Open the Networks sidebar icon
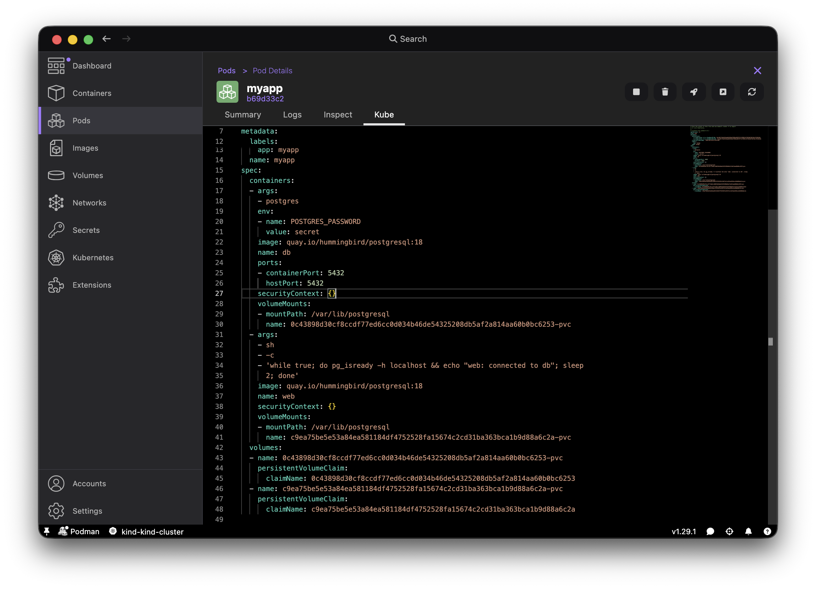Screen dimensions: 816x589 [56, 202]
